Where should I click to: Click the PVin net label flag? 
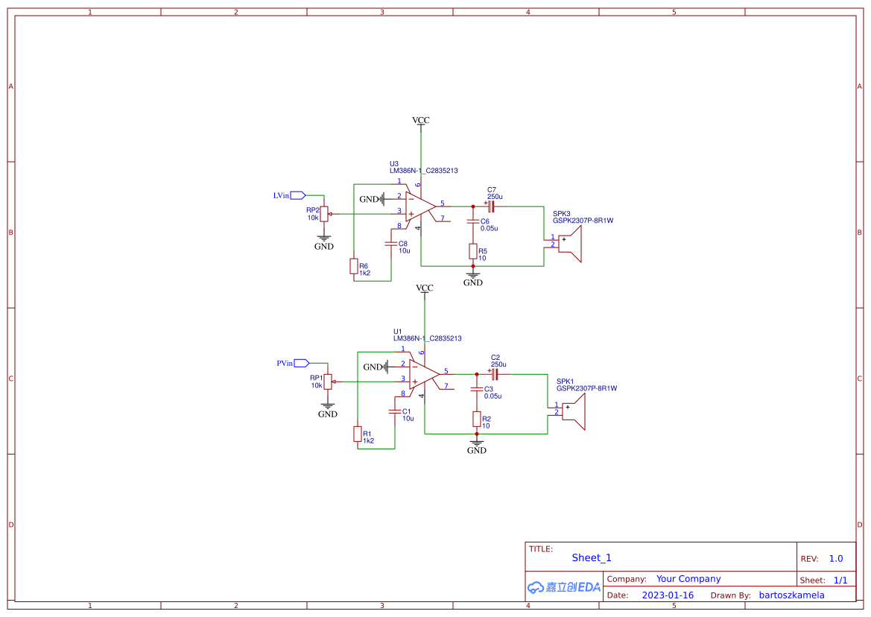pos(297,362)
